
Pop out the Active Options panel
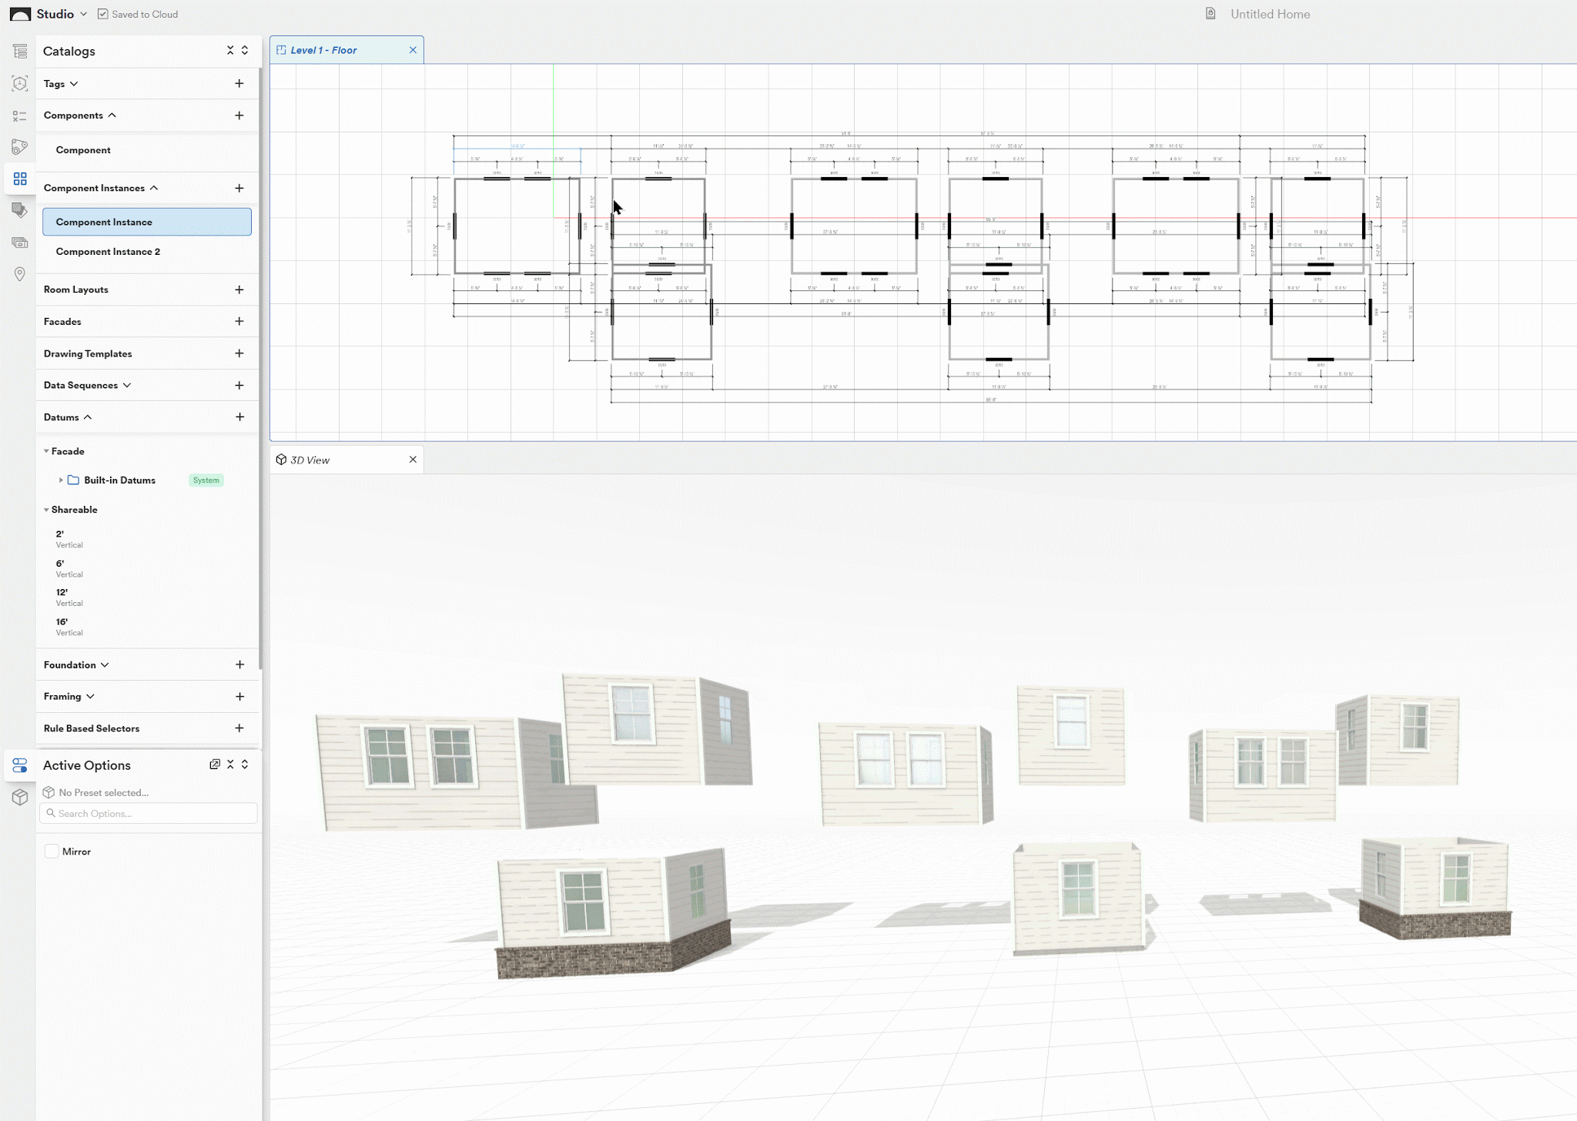click(x=215, y=765)
